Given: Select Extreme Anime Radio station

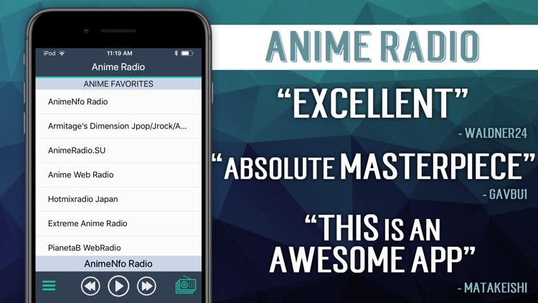Looking at the screenshot, I should [118, 223].
